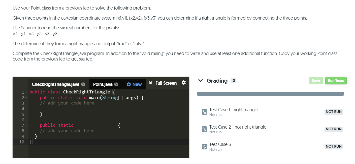Click the Save button
Screen dimensions: 355x164
[316, 81]
